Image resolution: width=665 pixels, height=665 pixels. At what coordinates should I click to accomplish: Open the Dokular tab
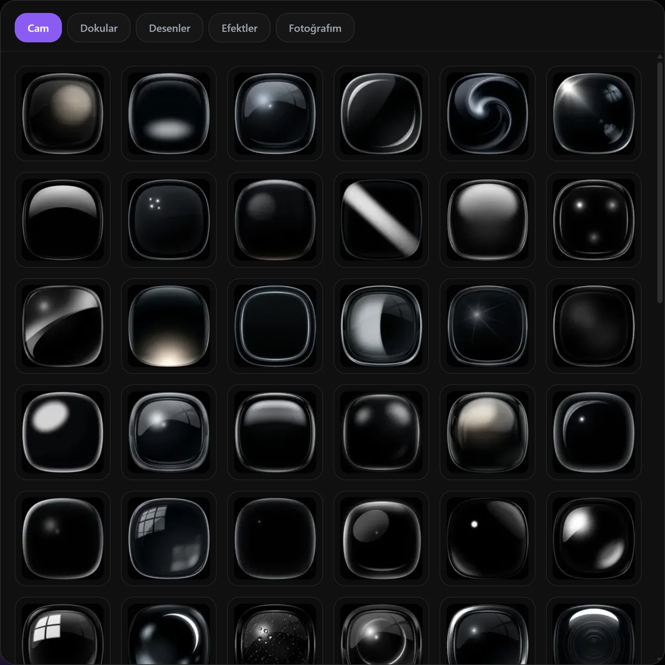tap(99, 28)
